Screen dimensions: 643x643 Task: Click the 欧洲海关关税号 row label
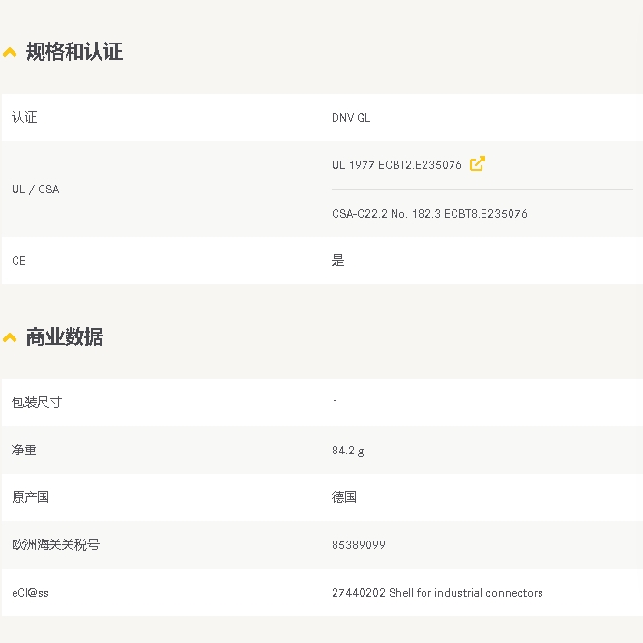56,545
